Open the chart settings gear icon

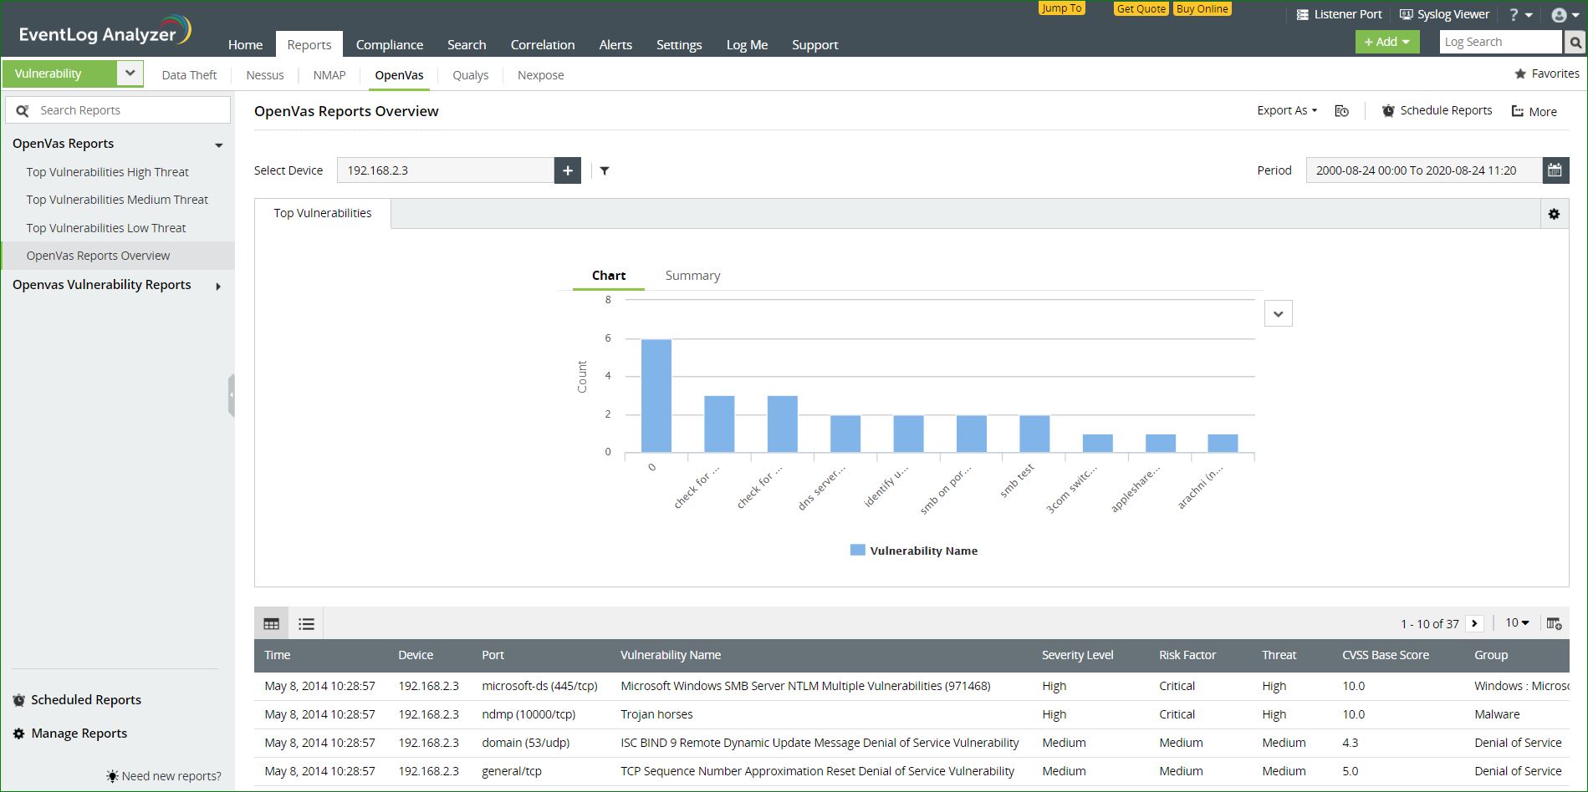coord(1554,214)
